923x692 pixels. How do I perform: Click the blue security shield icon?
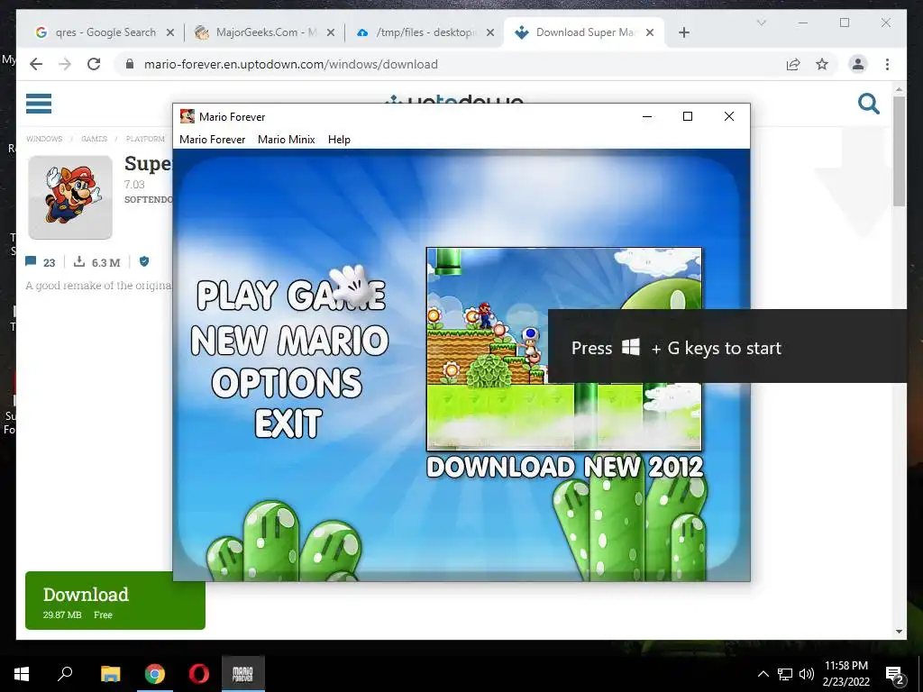point(144,262)
